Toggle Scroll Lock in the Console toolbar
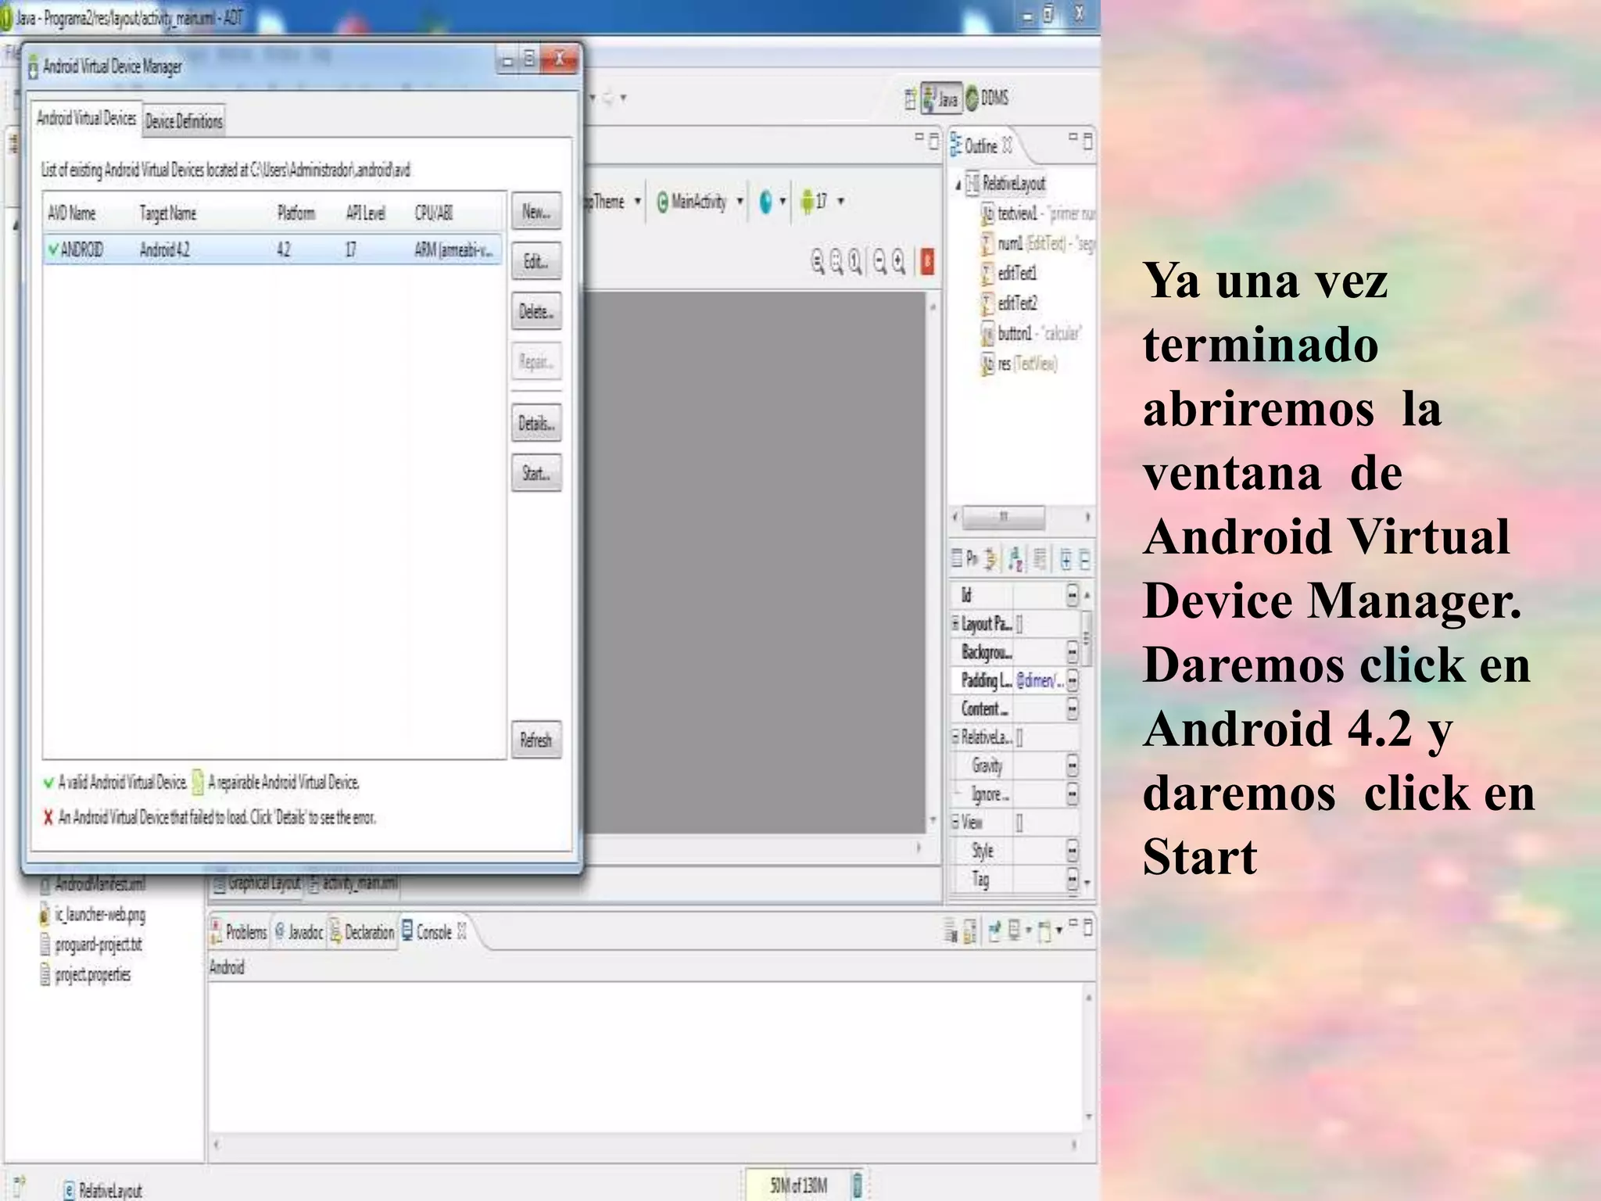This screenshot has height=1201, width=1601. click(x=970, y=930)
